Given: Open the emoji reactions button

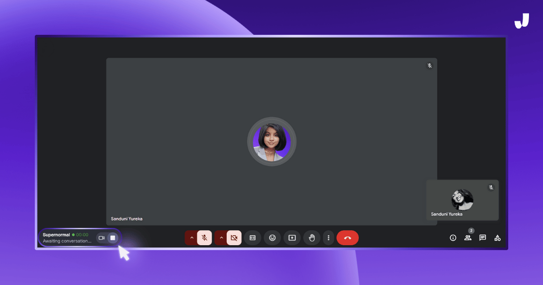Looking at the screenshot, I should click(x=272, y=237).
